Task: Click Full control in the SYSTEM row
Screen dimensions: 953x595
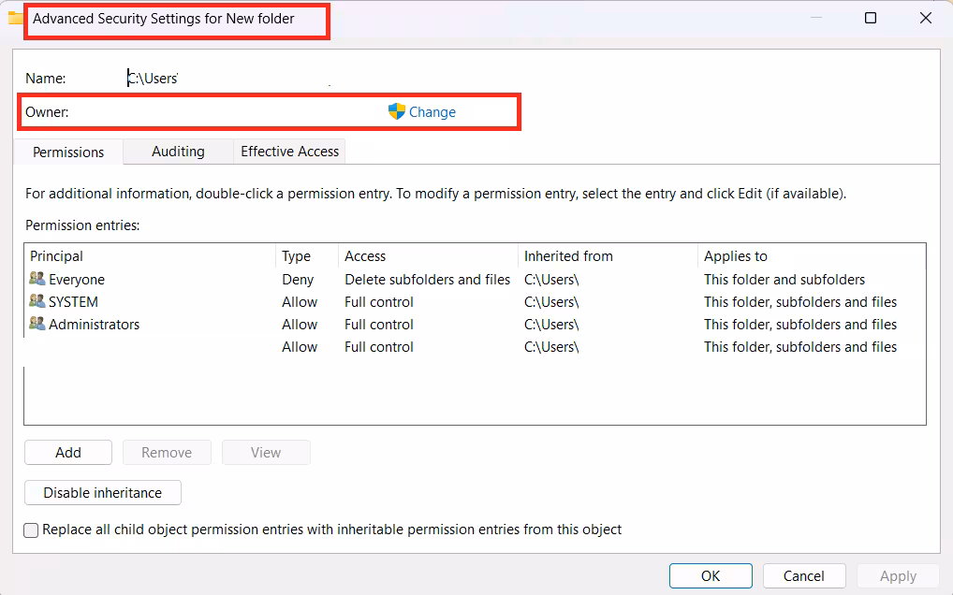Action: point(378,302)
